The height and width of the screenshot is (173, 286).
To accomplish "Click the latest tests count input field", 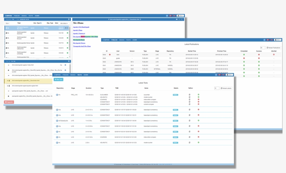I will 217,88.
